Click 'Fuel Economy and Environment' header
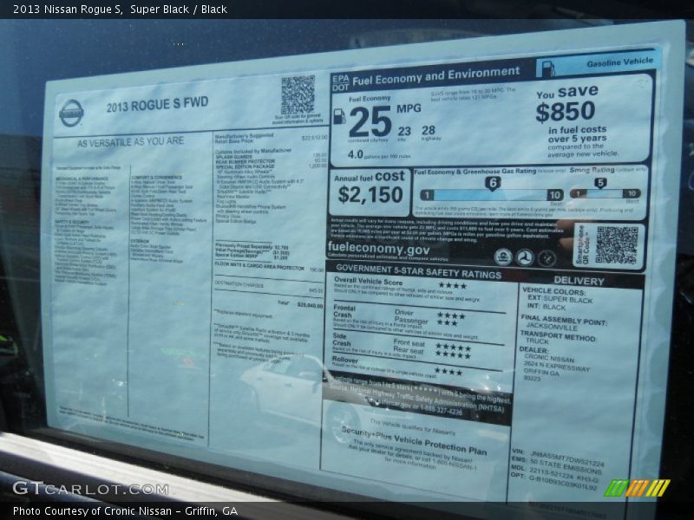 pos(436,75)
